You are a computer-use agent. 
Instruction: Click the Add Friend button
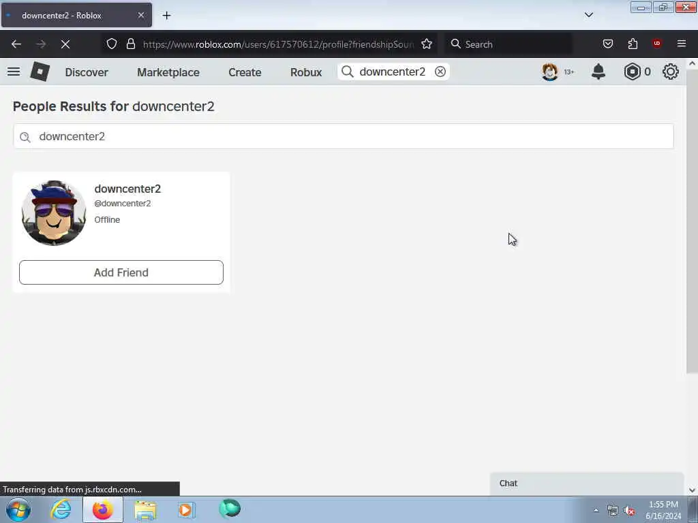pyautogui.click(x=121, y=272)
